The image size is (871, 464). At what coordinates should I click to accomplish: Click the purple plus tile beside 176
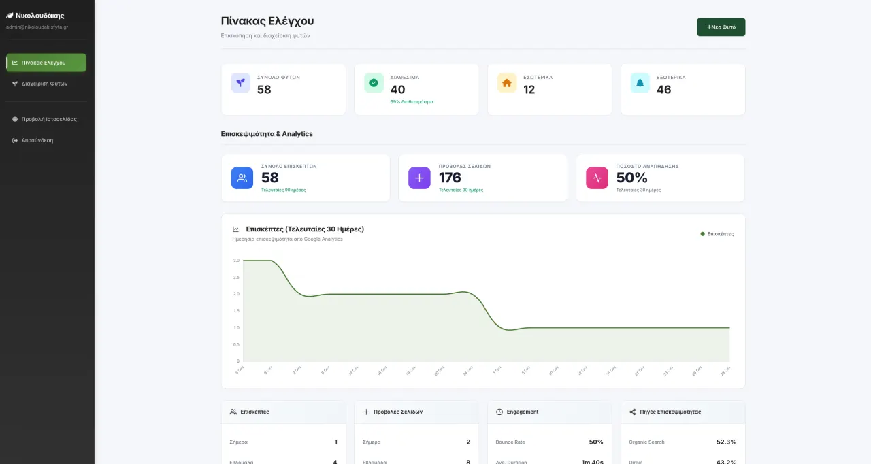click(x=419, y=178)
